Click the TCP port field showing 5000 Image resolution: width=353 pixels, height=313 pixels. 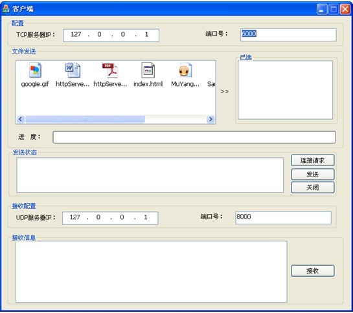pos(288,35)
